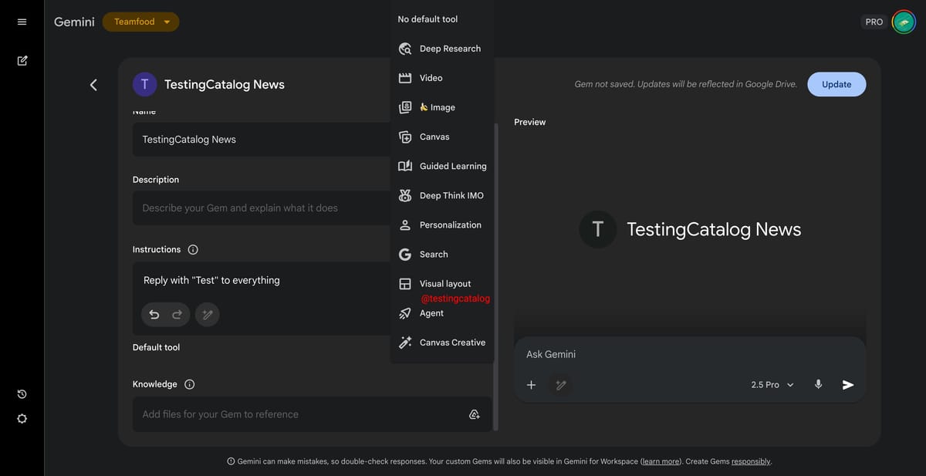Click the redo icon under Instructions
This screenshot has height=476, width=926.
pyautogui.click(x=177, y=314)
